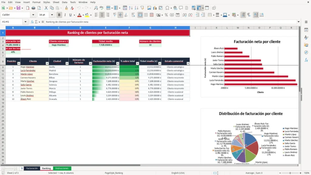Open the Function Wizard fx icon
The height and width of the screenshot is (175, 311).
[x=32, y=22]
